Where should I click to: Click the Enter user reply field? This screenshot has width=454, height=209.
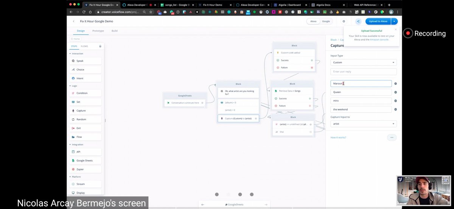(363, 72)
